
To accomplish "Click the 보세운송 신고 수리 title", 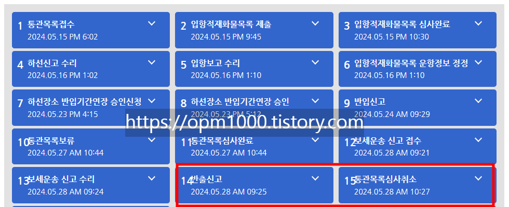I will pos(61,179).
